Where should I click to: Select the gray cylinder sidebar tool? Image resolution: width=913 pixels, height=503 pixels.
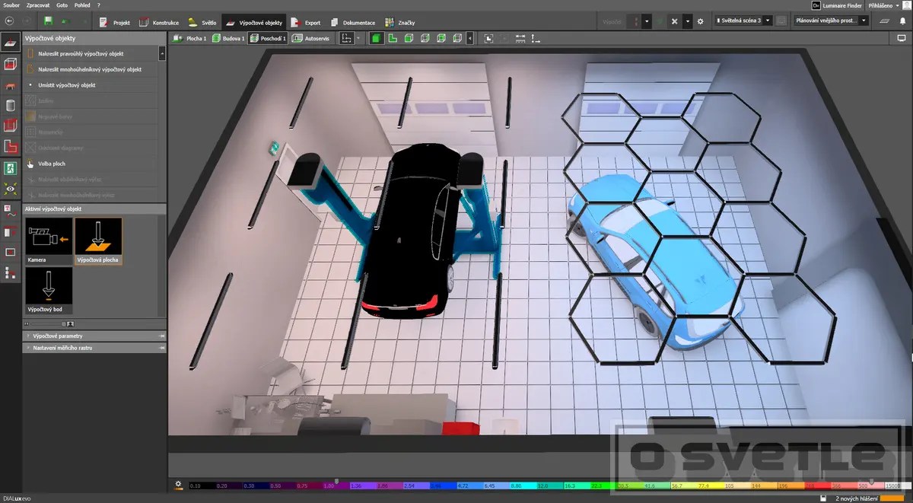coord(10,105)
